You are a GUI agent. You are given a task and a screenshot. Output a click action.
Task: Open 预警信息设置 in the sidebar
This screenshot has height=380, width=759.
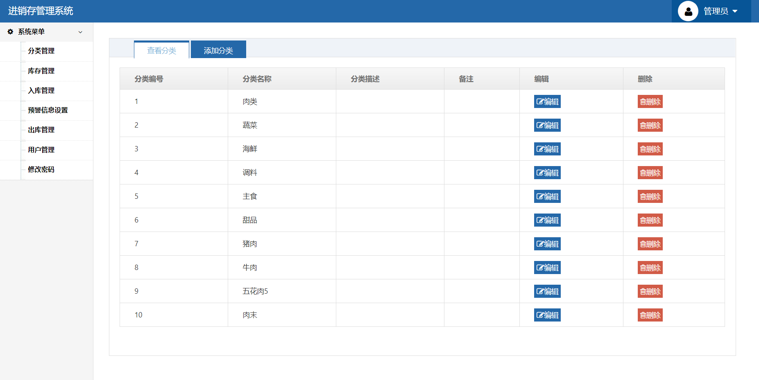48,110
